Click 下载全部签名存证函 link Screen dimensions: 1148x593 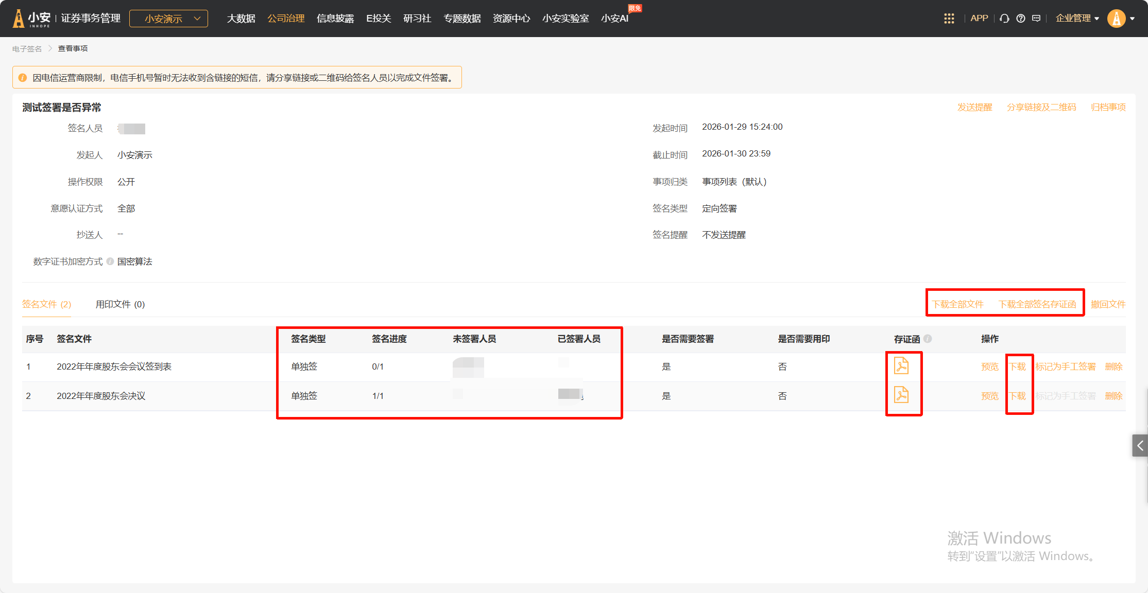click(1037, 304)
